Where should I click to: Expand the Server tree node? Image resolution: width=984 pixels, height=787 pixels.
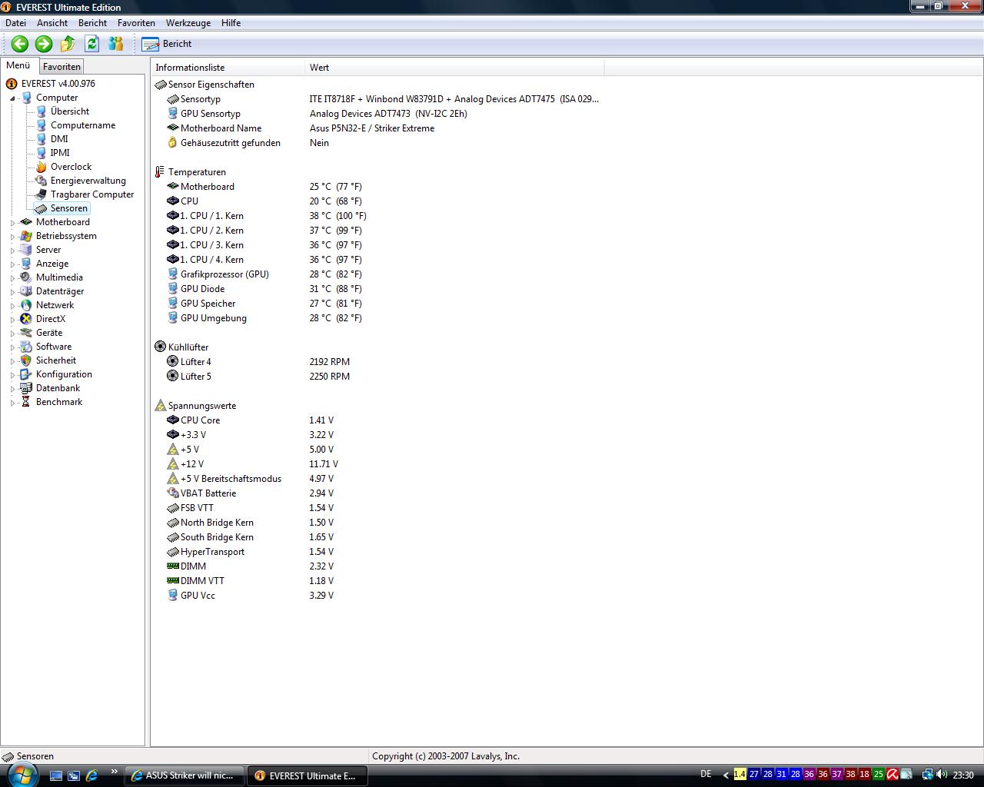[12, 251]
